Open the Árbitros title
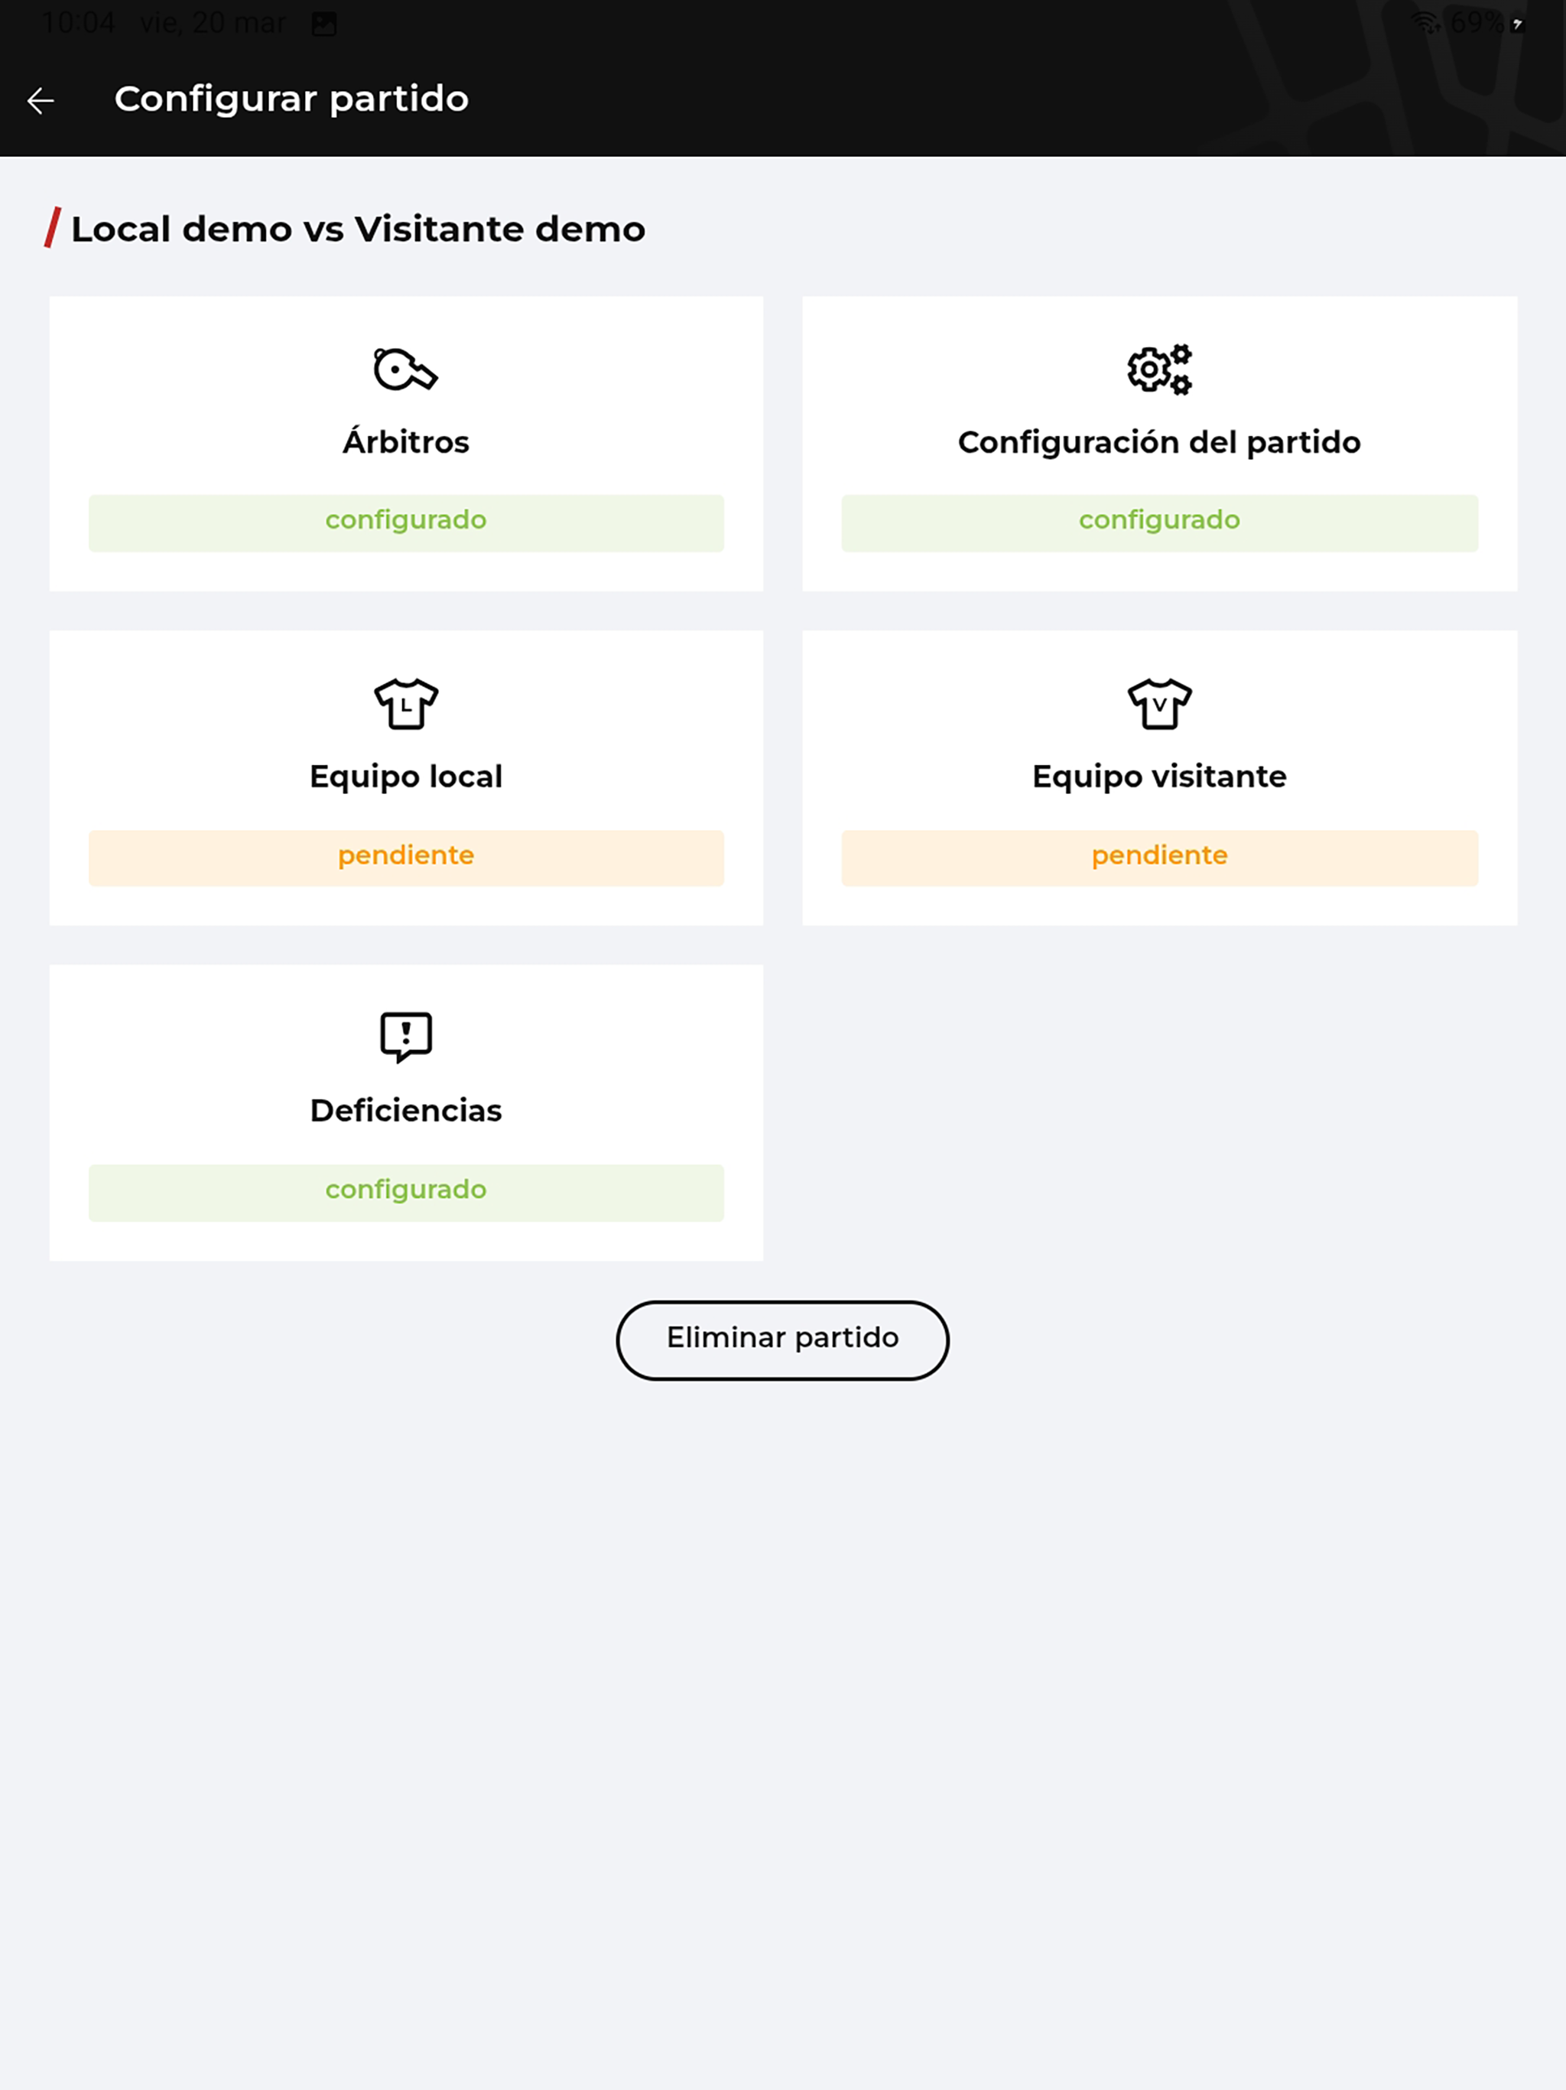Image resolution: width=1566 pixels, height=2090 pixels. coord(405,441)
